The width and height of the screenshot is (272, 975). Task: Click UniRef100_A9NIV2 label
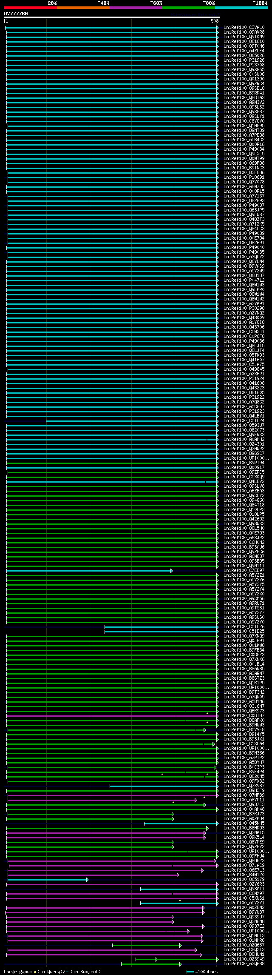coord(244,102)
